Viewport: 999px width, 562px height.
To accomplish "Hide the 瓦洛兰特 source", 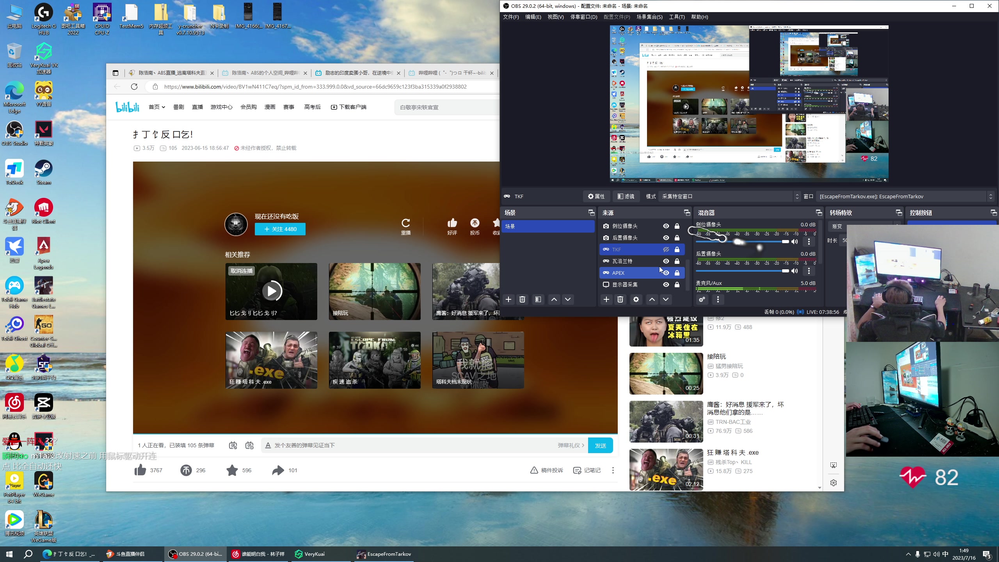I will tap(666, 261).
